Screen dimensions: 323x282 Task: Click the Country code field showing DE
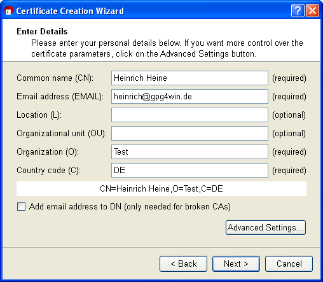click(x=189, y=171)
